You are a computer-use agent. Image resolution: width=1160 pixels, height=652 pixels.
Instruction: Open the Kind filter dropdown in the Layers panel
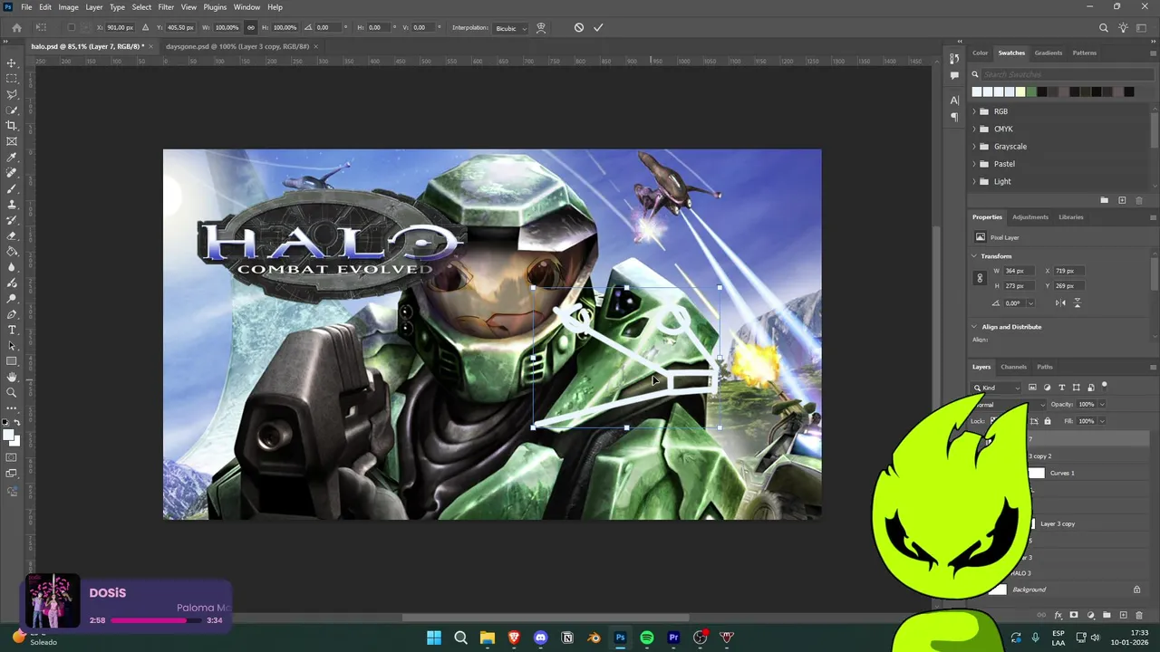click(997, 388)
